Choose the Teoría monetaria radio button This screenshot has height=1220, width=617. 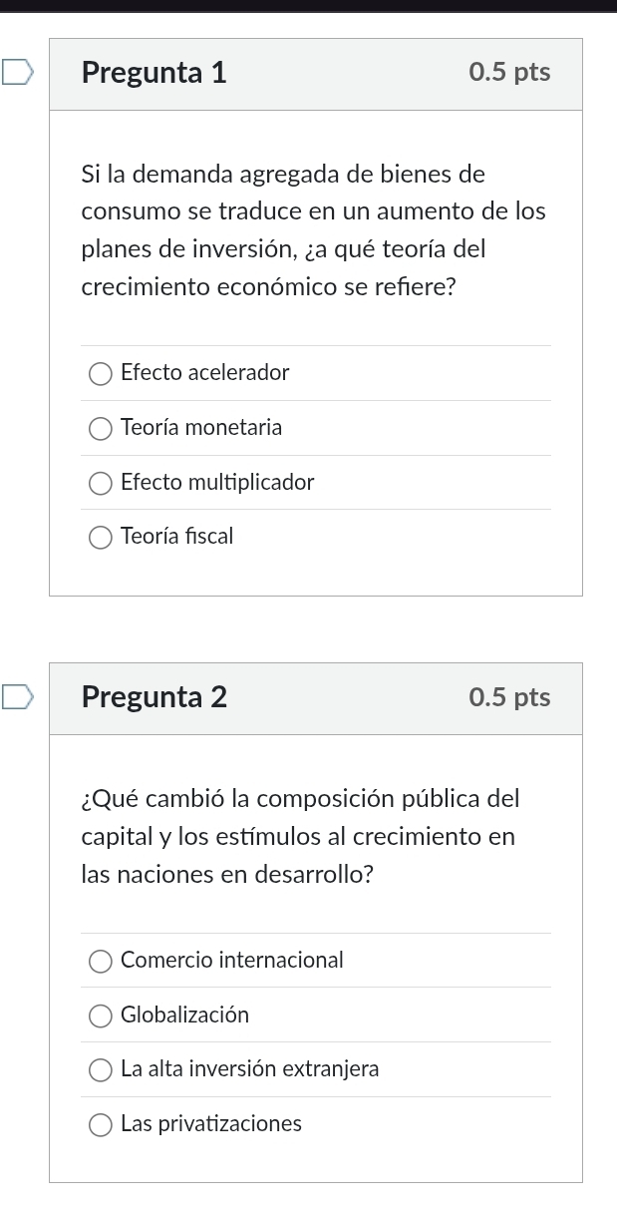point(101,429)
